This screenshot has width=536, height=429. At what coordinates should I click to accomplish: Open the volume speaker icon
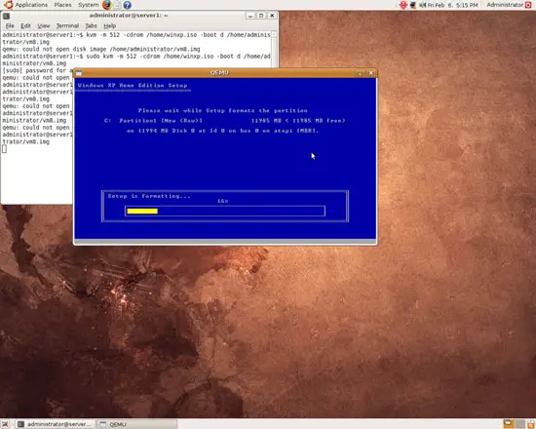(423, 5)
